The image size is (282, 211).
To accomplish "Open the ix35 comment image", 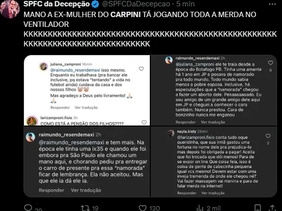I will pyautogui.click(x=87, y=162).
